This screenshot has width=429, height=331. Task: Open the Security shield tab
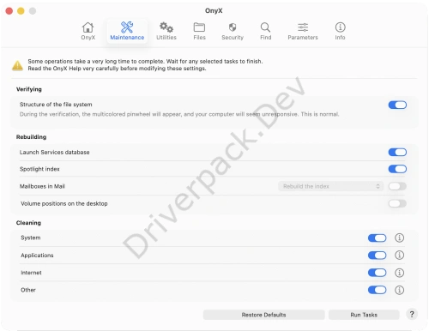233,31
